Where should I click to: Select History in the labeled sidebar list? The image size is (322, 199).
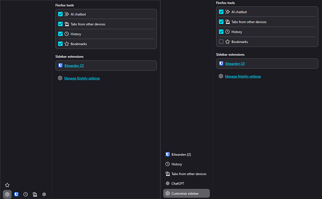coord(177,164)
